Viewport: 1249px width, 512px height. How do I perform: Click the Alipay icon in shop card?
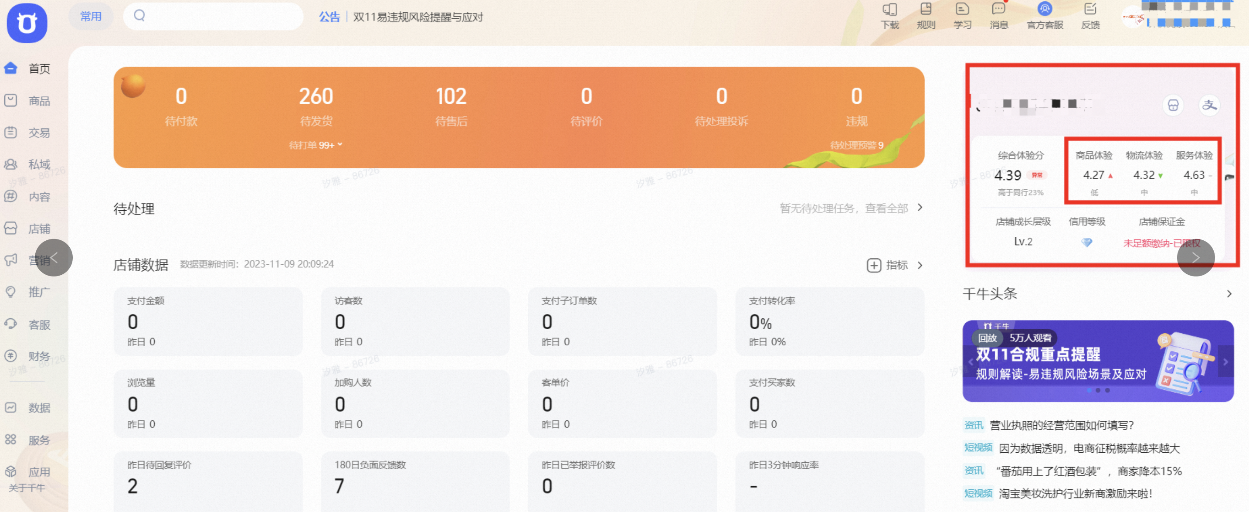[x=1209, y=105]
